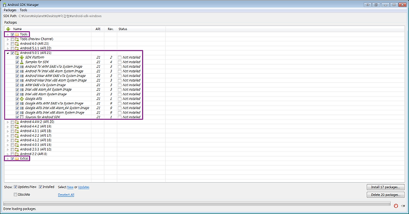Expand the Android 2.3.3 (API 10) node
The image size is (409, 214).
pyautogui.click(x=7, y=149)
